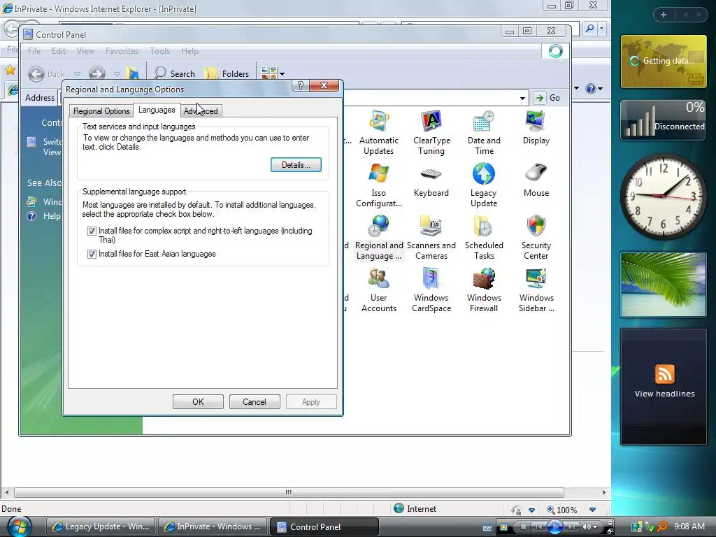Click the dialog help question mark button
716x537 pixels.
[x=300, y=85]
